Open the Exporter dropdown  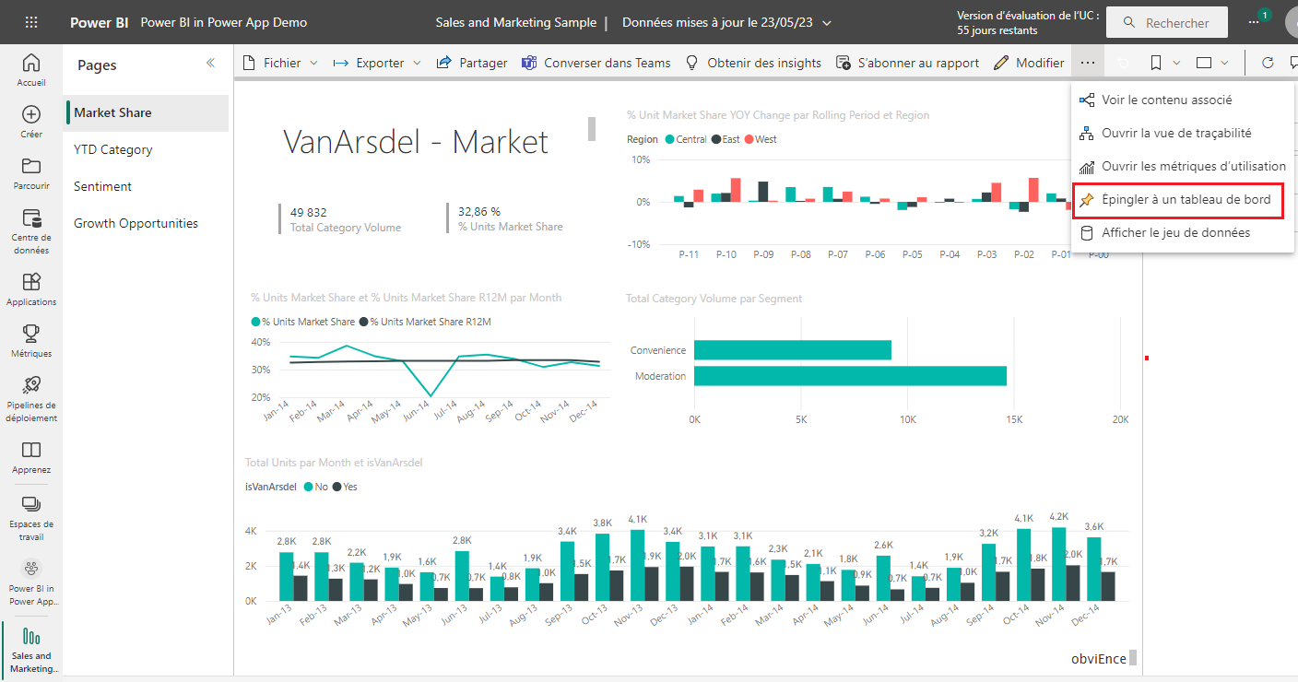pos(376,63)
